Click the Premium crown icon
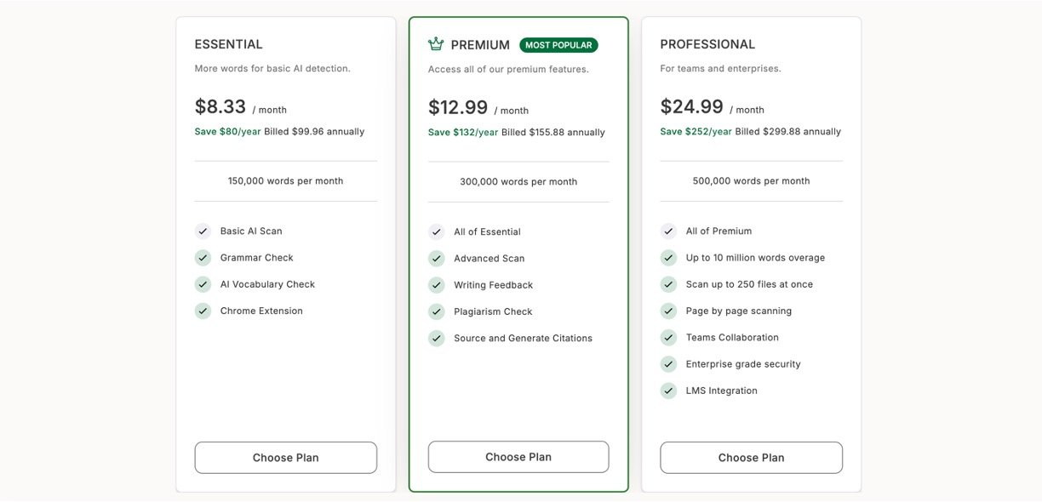 tap(436, 44)
